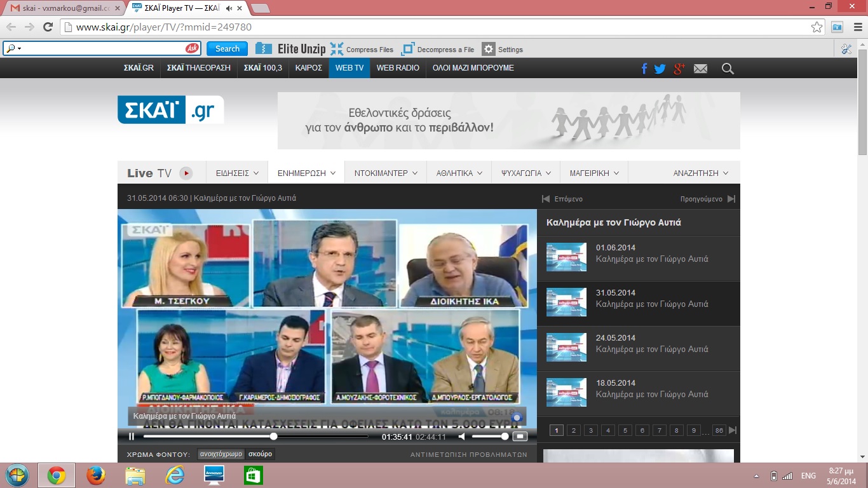Expand the ΕΝΗΜΕΡΩΣΗ dropdown

click(x=306, y=173)
